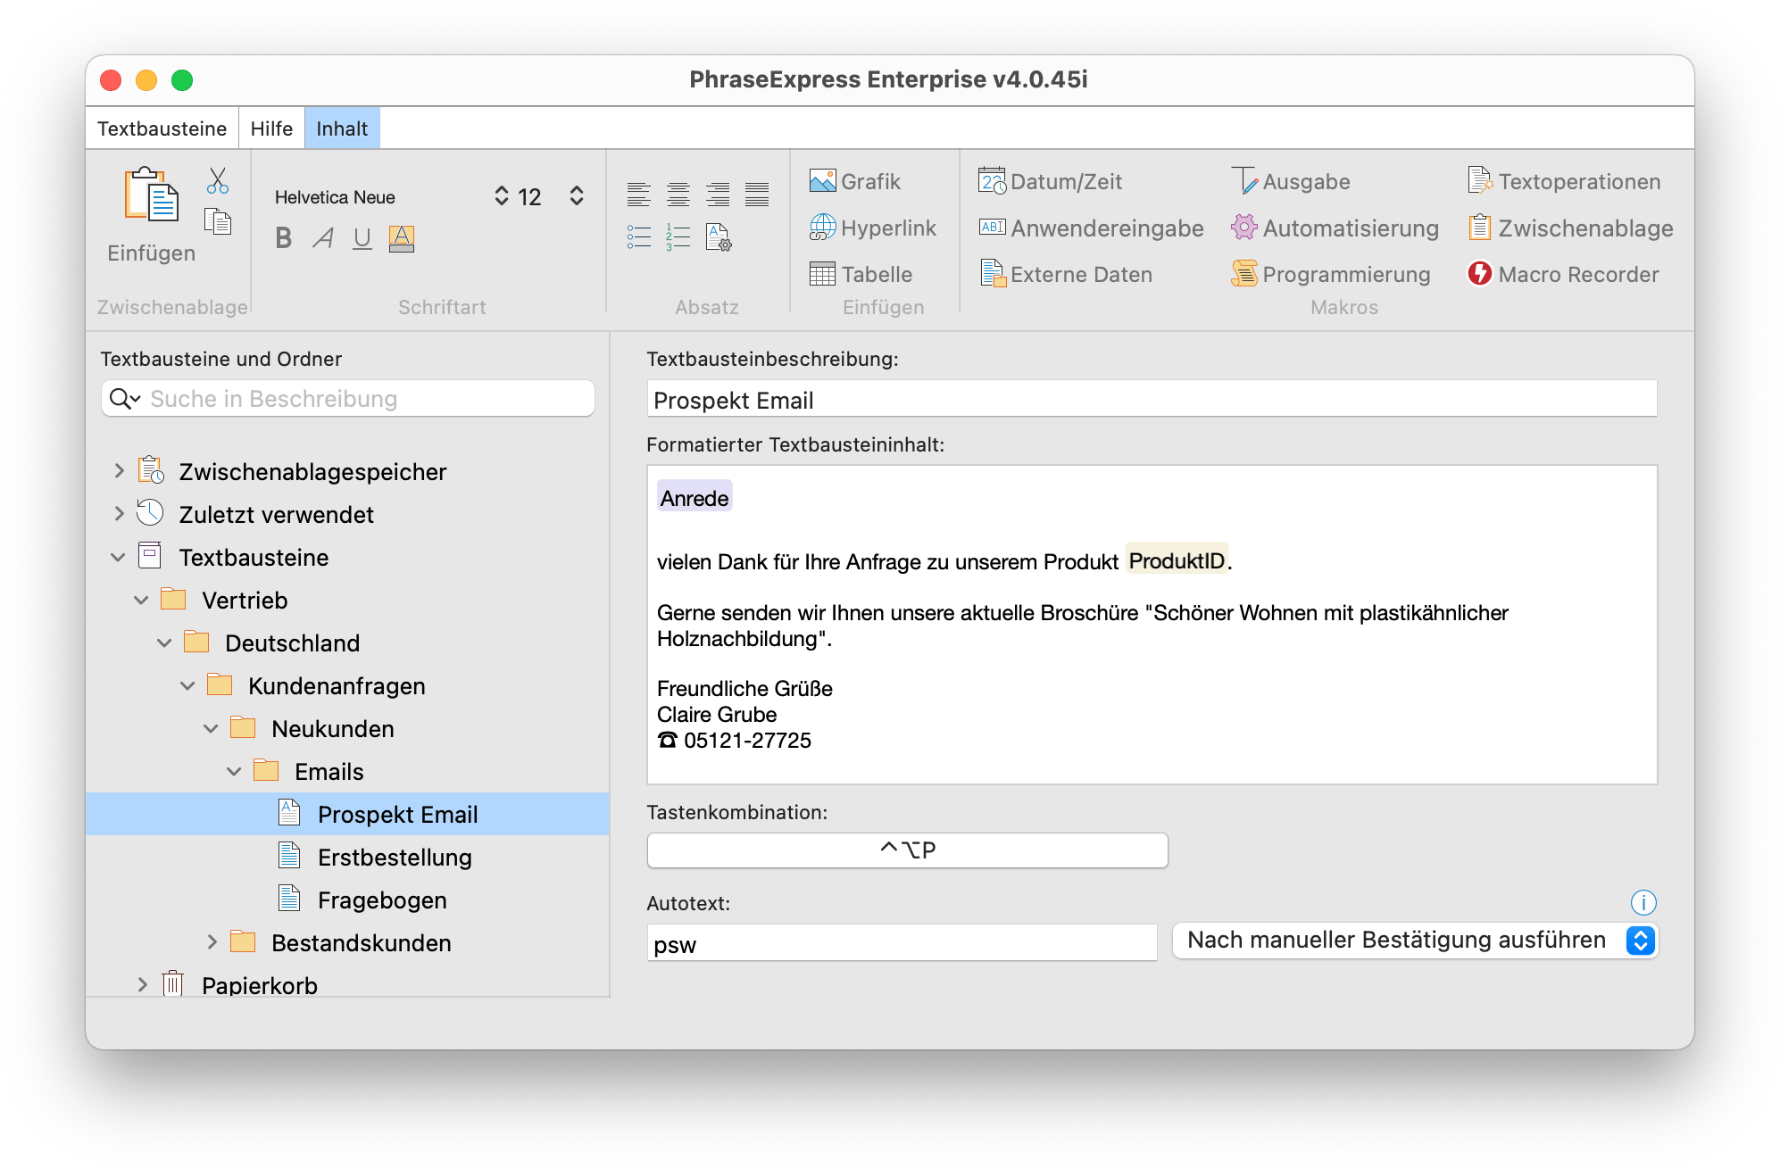
Task: Collapse the Kundenanfragen folder
Action: [x=187, y=685]
